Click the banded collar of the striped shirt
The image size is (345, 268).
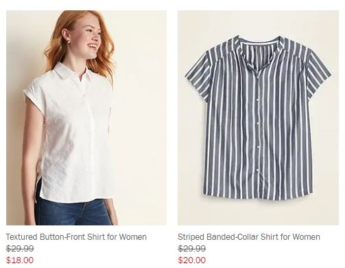[259, 45]
